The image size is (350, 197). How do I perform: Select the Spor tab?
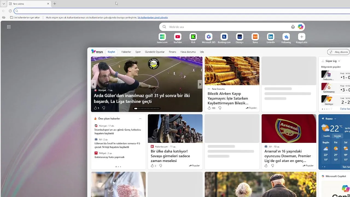pyautogui.click(x=138, y=52)
